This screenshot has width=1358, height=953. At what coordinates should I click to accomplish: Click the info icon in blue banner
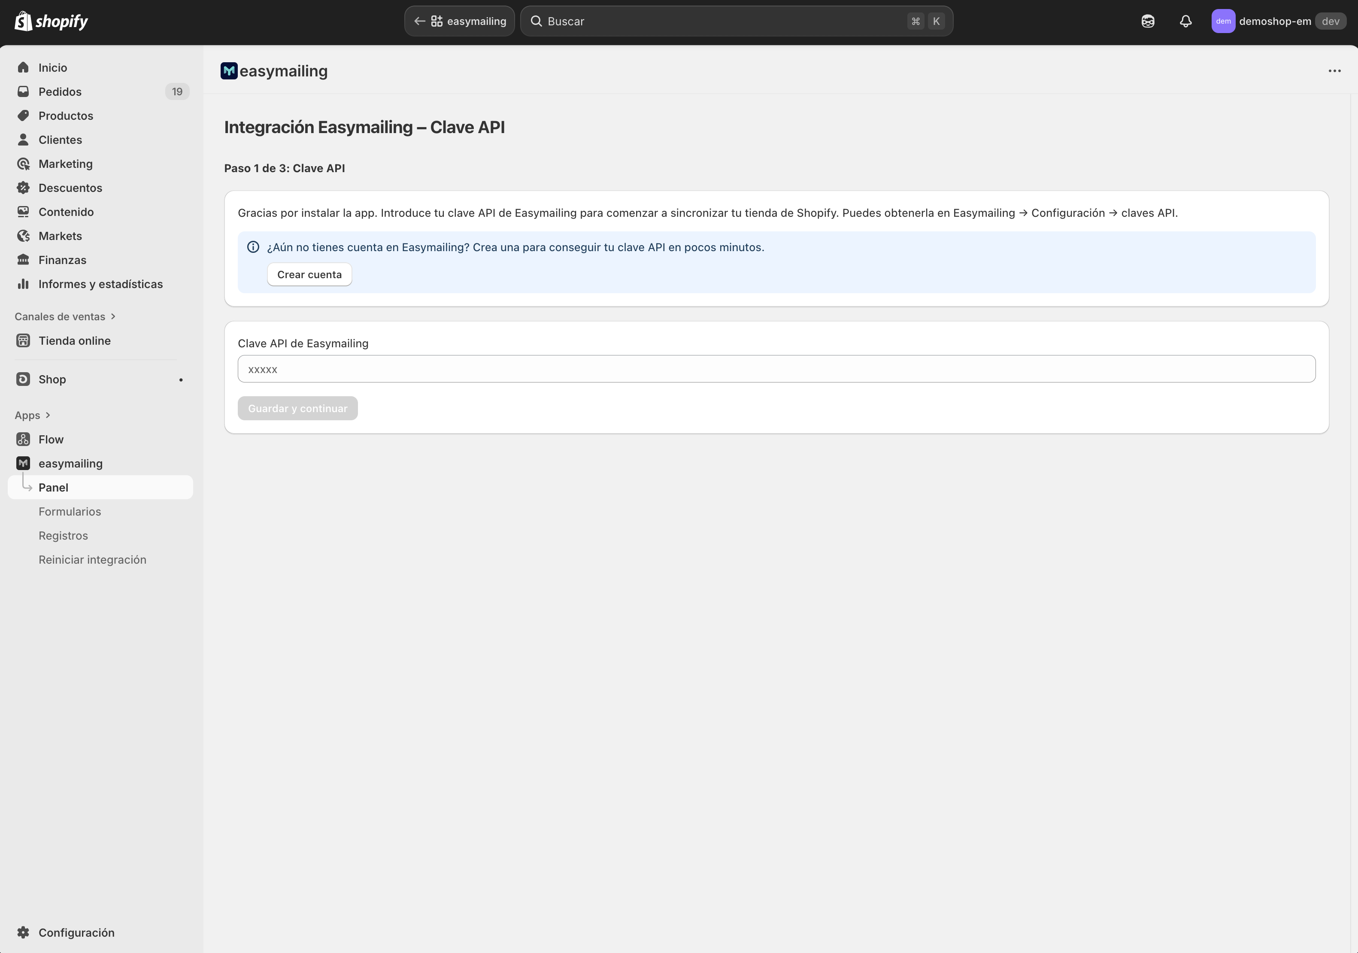click(253, 247)
